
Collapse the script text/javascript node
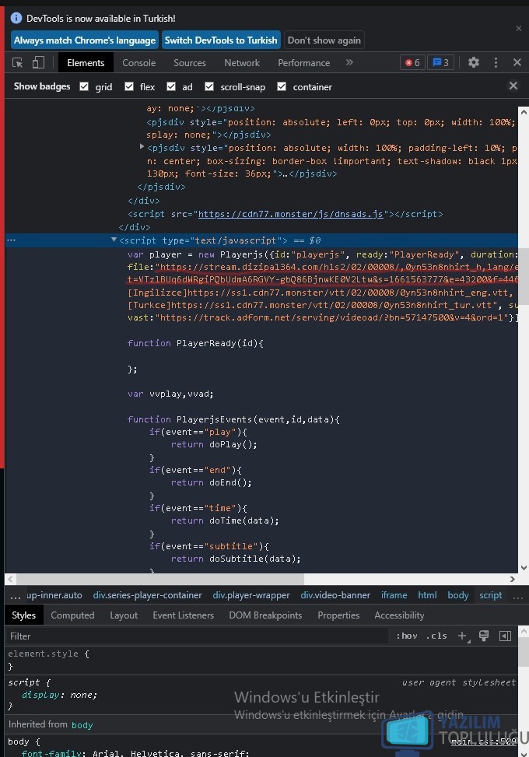coord(114,240)
